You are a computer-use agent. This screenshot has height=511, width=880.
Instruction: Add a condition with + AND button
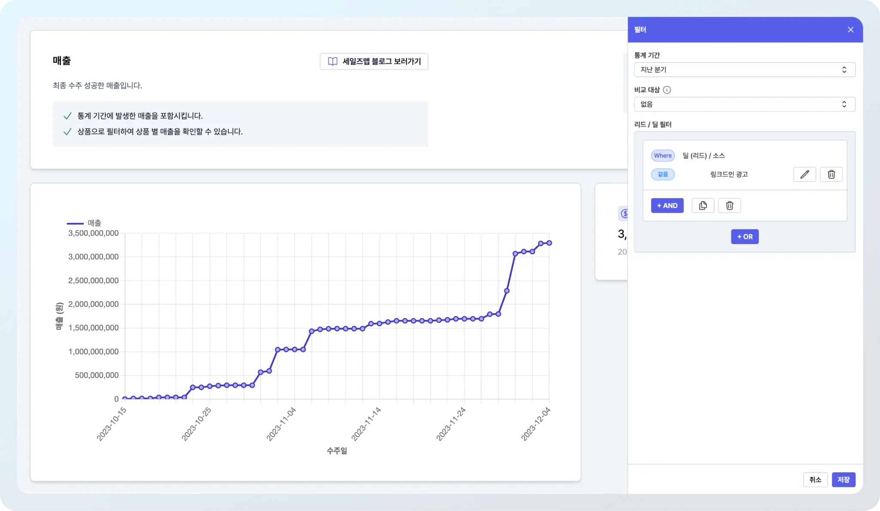[x=667, y=205]
